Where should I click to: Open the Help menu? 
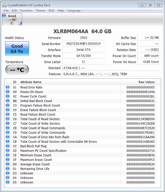pyautogui.click(x=61, y=11)
